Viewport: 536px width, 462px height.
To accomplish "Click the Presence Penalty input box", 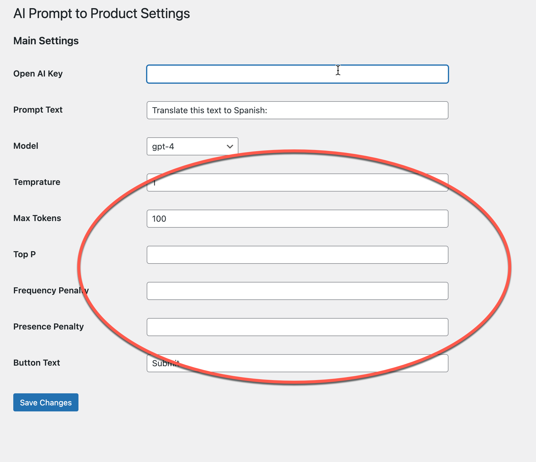I will click(297, 327).
